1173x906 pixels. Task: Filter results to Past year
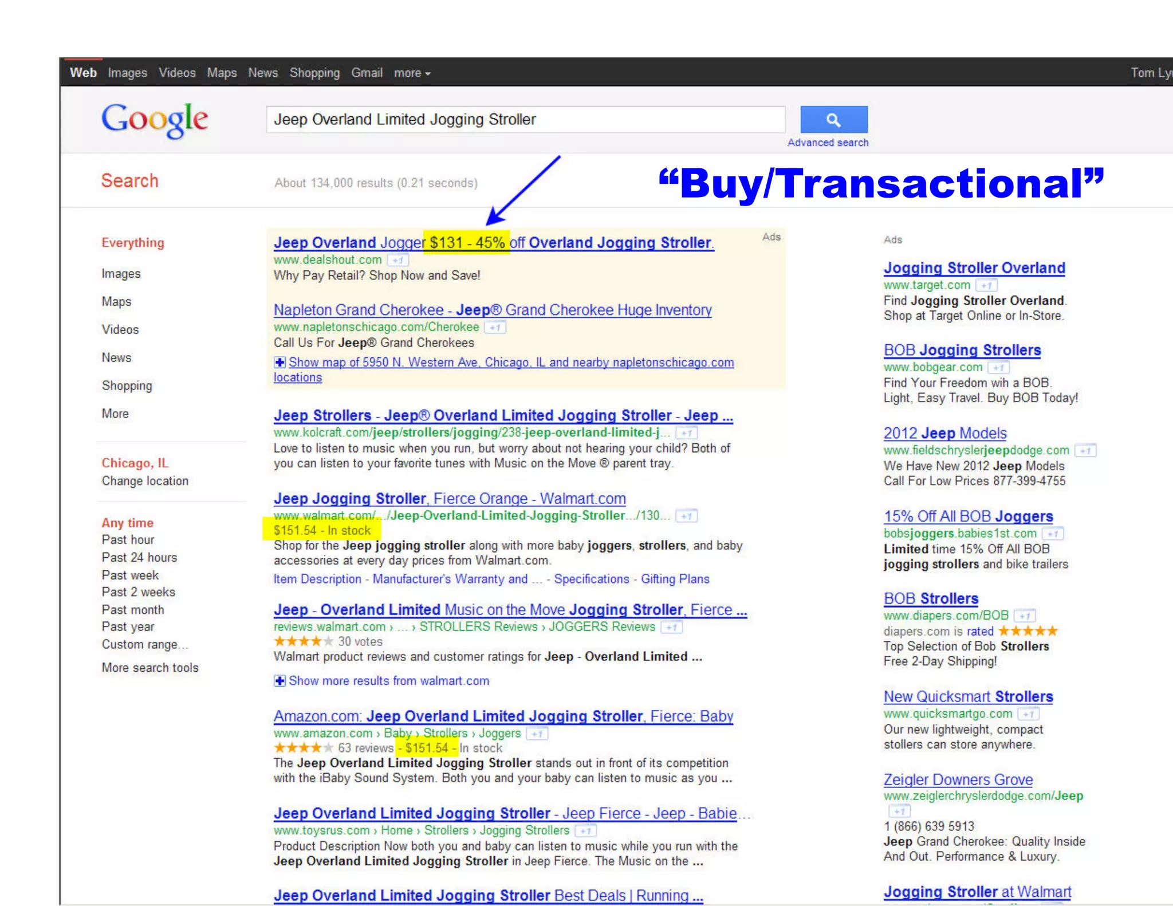[128, 627]
